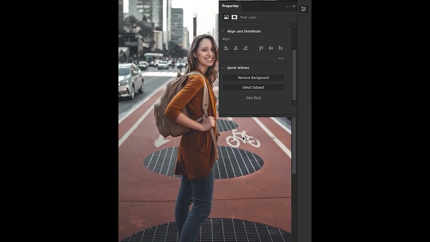430x242 pixels.
Task: Align bottom edges
Action: click(281, 48)
